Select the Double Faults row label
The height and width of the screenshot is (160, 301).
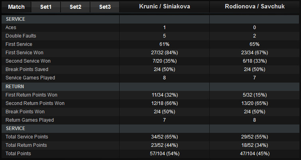[20, 36]
